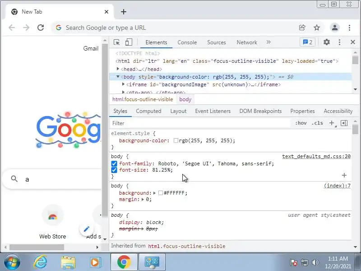Click the taskbar volume speaker icon
Viewport: 361px width, 271px height.
(x=315, y=262)
